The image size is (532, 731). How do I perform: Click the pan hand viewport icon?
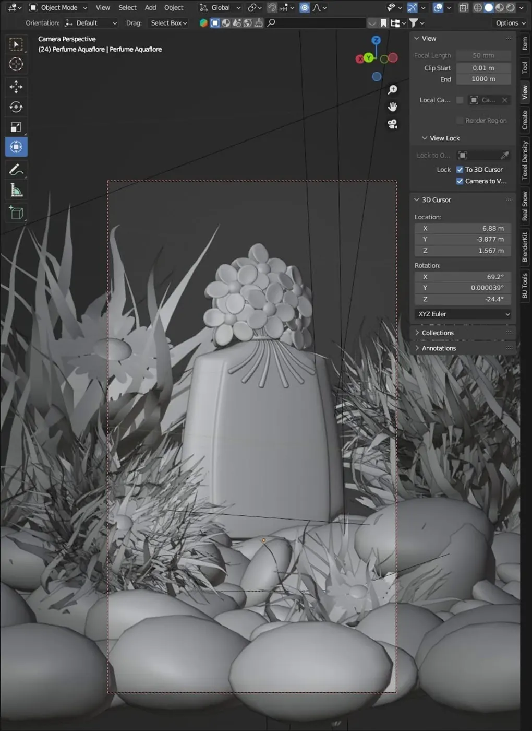(393, 107)
